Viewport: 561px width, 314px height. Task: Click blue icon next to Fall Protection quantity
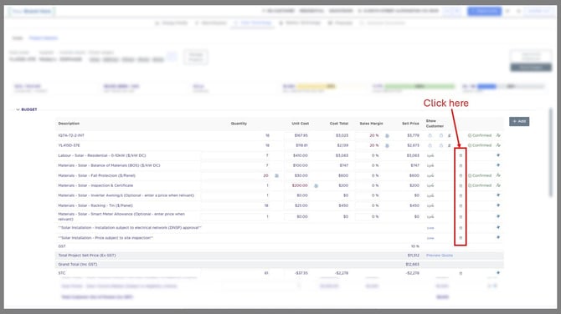click(276, 175)
